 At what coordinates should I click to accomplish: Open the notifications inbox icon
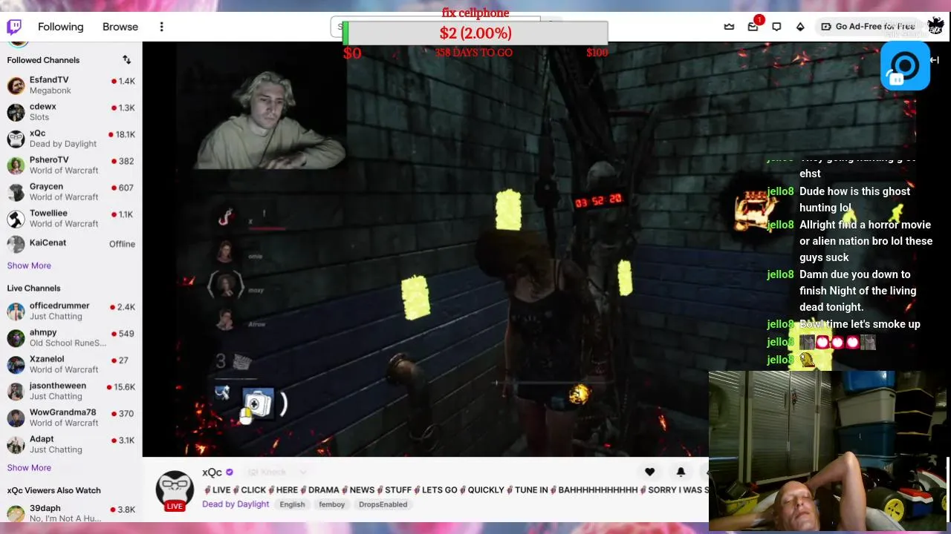click(753, 27)
